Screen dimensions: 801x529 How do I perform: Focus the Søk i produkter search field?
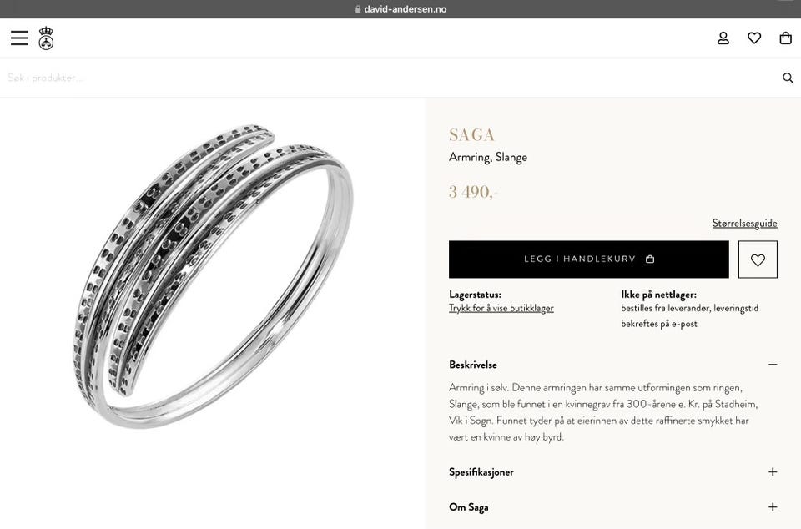pyautogui.click(x=388, y=78)
